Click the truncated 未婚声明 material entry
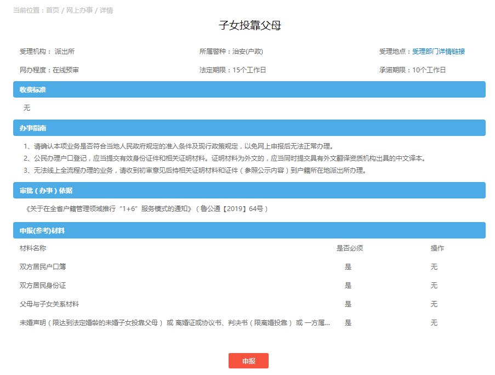The image size is (495, 375). tap(174, 323)
